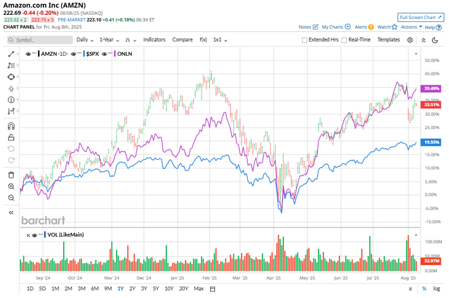Select the 1D time range
The height and width of the screenshot is (298, 449).
[x=30, y=289]
